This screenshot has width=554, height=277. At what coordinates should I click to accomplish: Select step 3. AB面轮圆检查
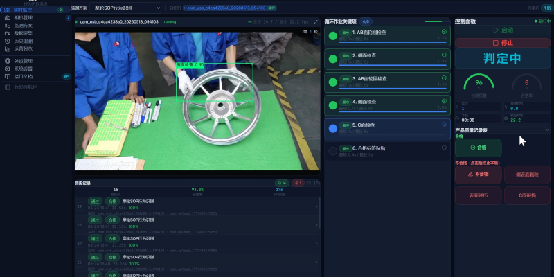point(387,82)
